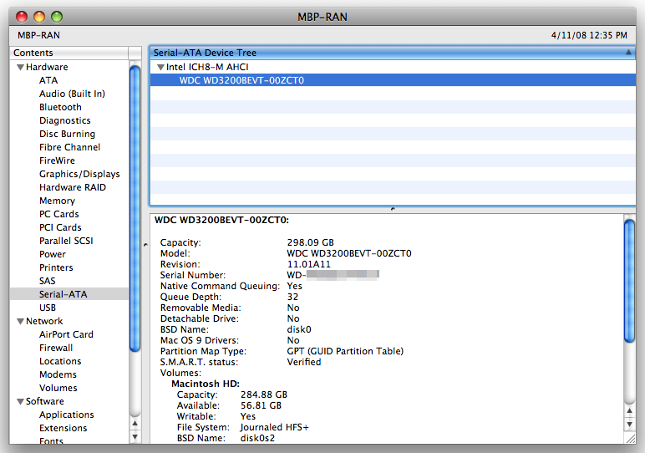Click the Journaled HFS+ file system value

(274, 427)
